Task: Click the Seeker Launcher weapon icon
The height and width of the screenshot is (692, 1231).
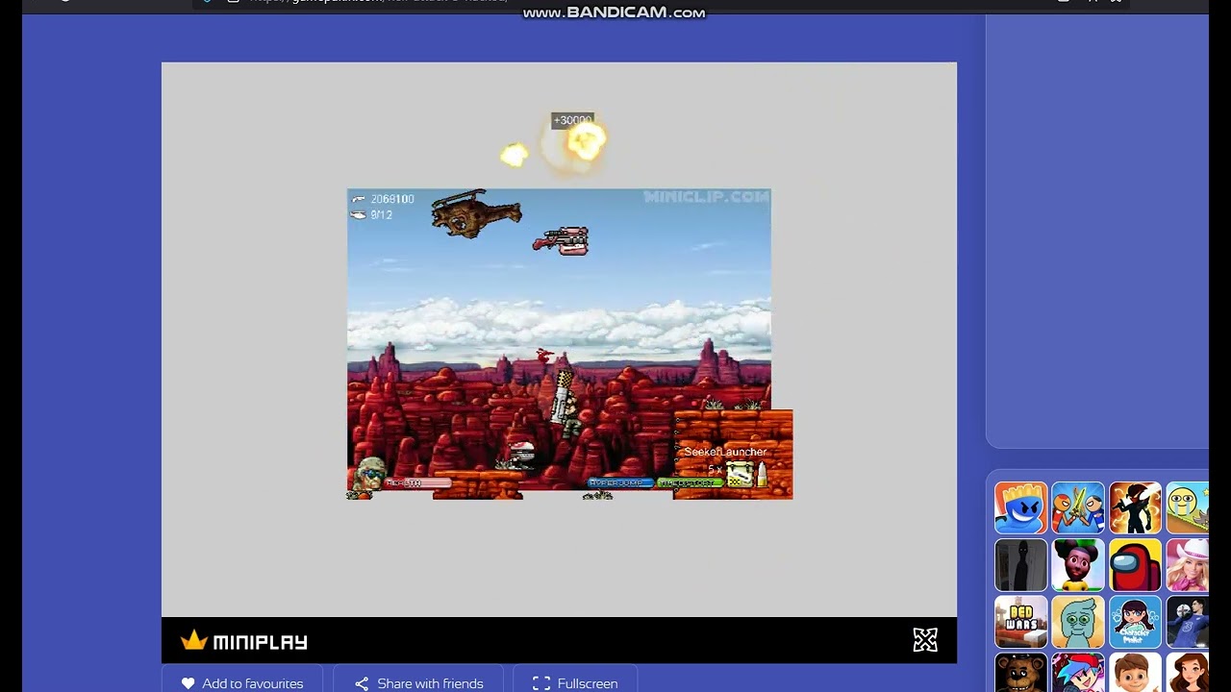Action: [x=739, y=474]
